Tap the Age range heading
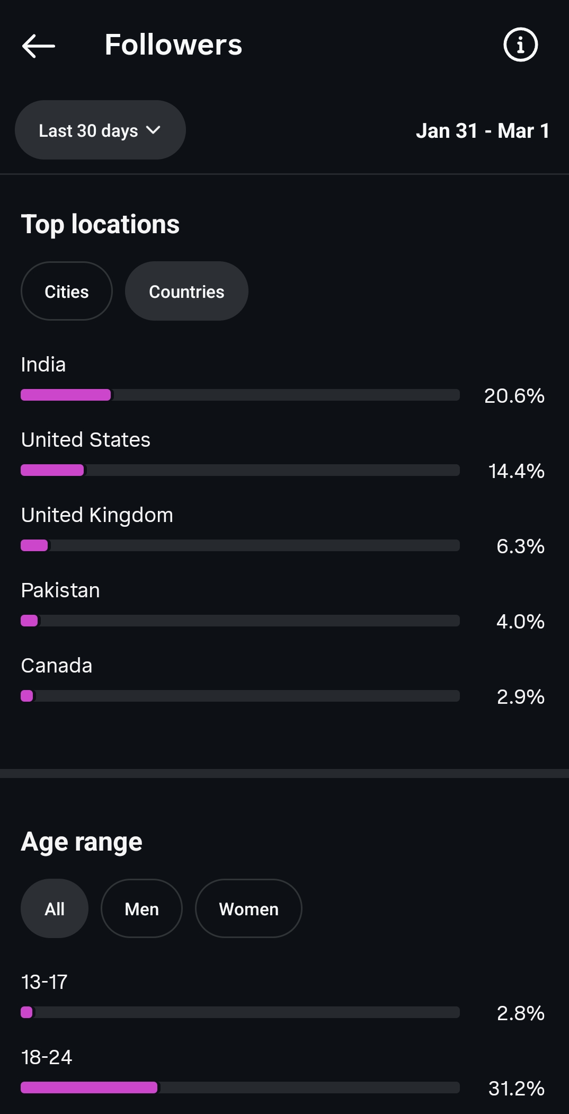This screenshot has height=1114, width=569. [82, 842]
